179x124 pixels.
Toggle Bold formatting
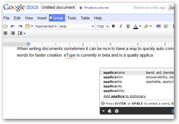pos(113,26)
